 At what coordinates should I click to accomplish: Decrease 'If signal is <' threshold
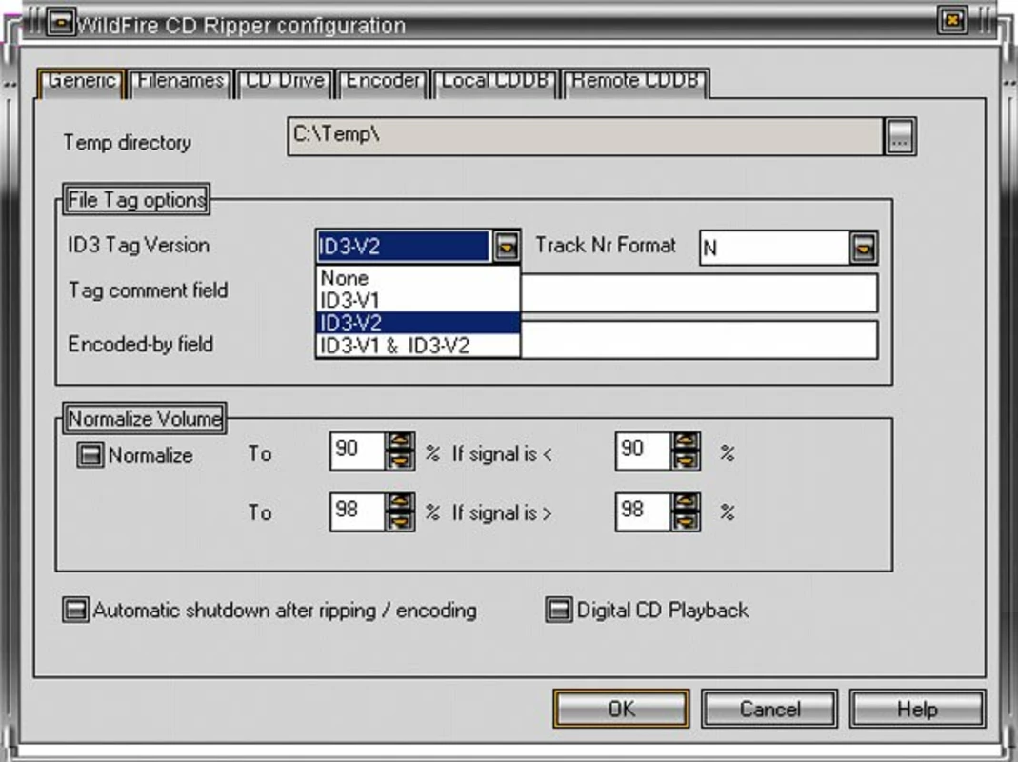686,461
